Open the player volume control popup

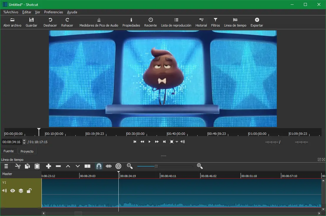click(x=183, y=142)
